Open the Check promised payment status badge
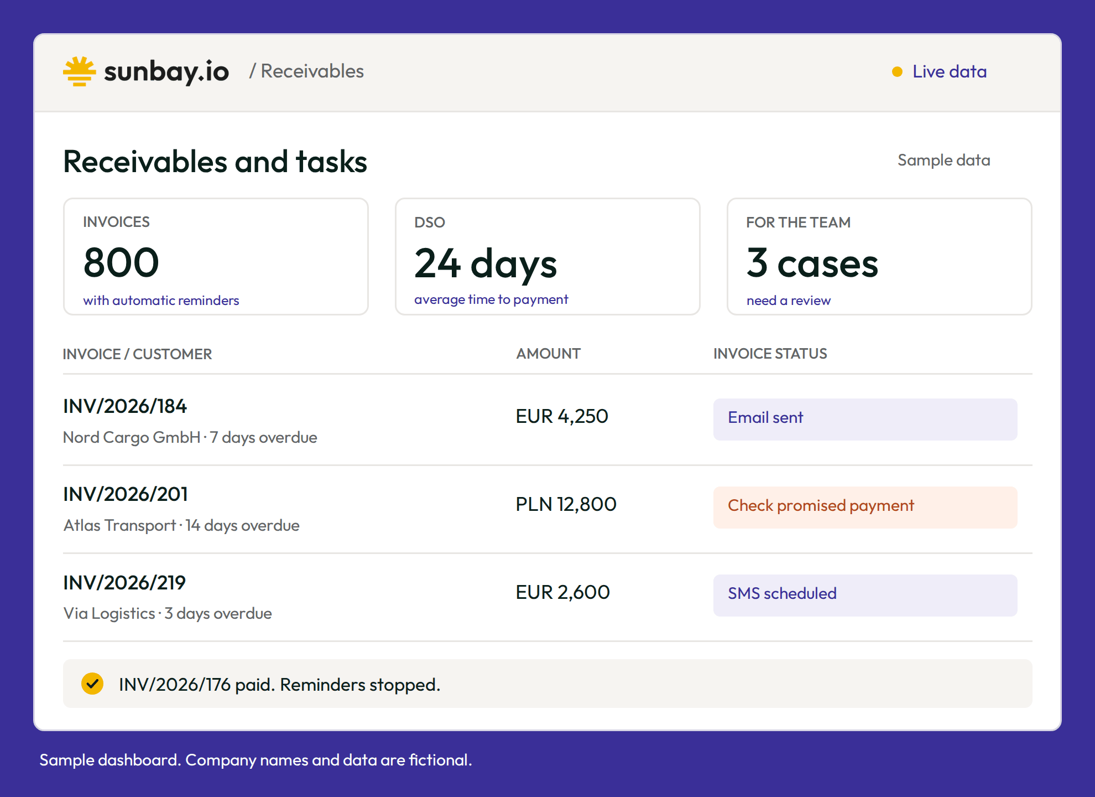Image resolution: width=1095 pixels, height=797 pixels. tap(865, 507)
